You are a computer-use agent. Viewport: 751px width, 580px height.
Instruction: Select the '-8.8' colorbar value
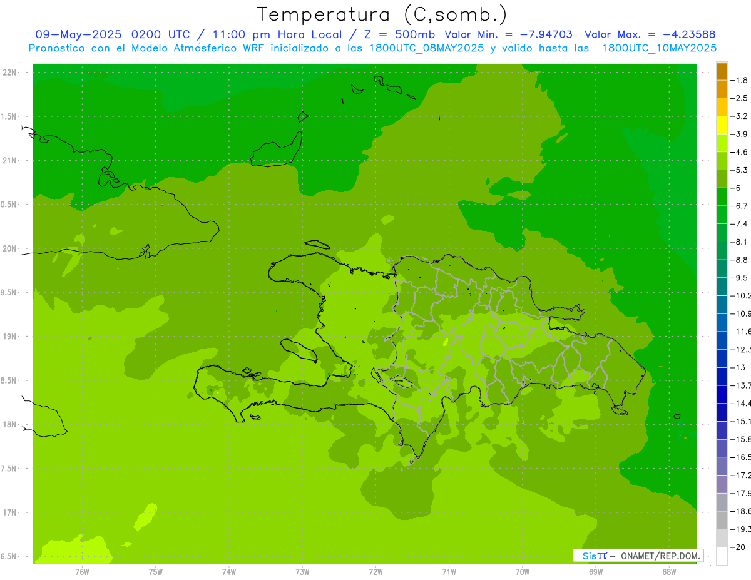coord(739,260)
